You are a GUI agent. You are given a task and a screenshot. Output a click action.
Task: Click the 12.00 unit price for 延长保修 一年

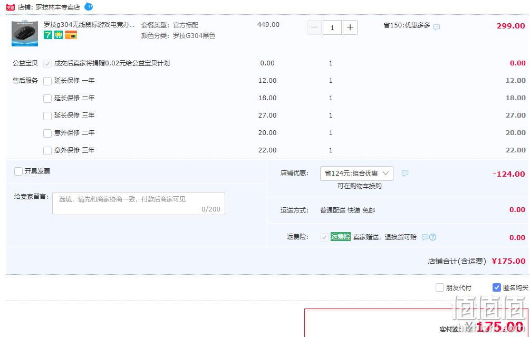(x=267, y=81)
